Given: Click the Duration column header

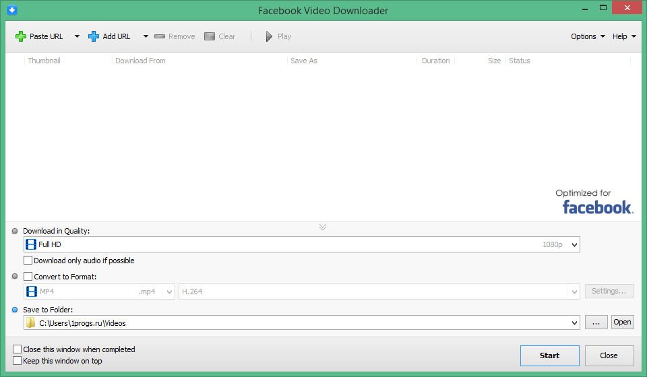Looking at the screenshot, I should 436,61.
